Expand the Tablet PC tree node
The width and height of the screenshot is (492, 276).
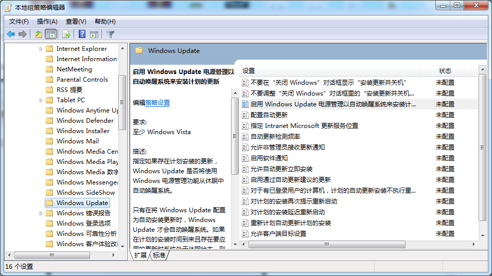[x=41, y=100]
